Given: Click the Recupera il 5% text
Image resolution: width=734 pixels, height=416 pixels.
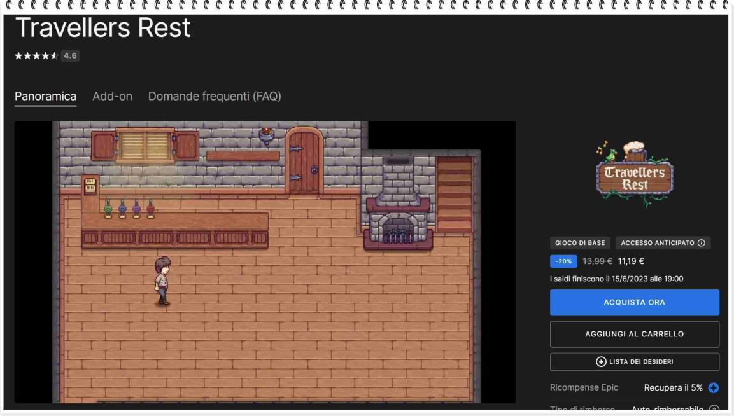Looking at the screenshot, I should click(673, 388).
